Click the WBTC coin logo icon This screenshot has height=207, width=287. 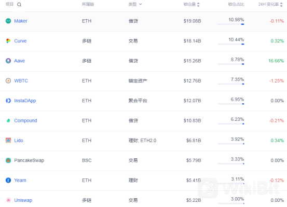click(x=8, y=81)
